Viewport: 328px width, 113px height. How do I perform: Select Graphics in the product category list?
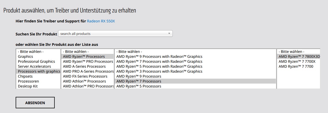pos(26,56)
